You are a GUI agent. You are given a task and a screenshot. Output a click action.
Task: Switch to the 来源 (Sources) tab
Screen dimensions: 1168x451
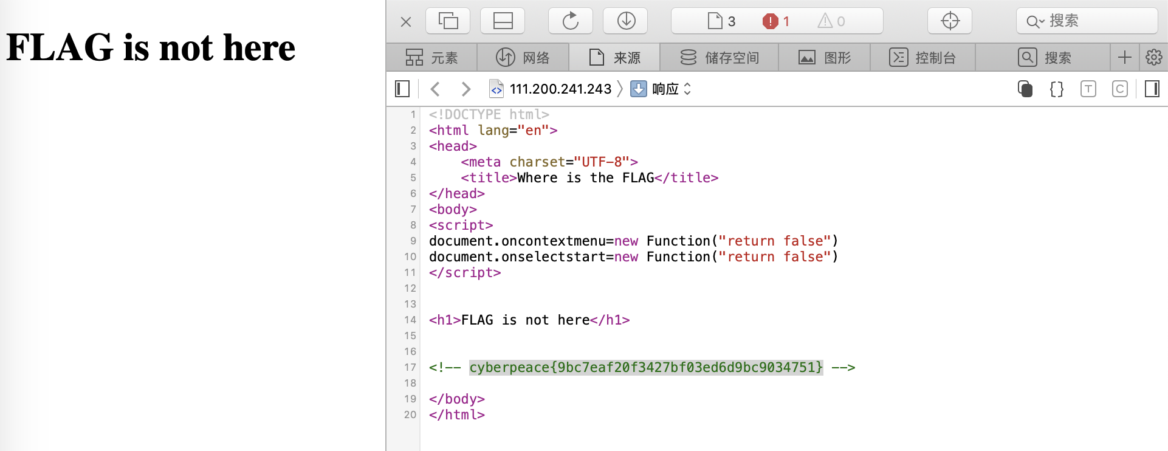614,58
